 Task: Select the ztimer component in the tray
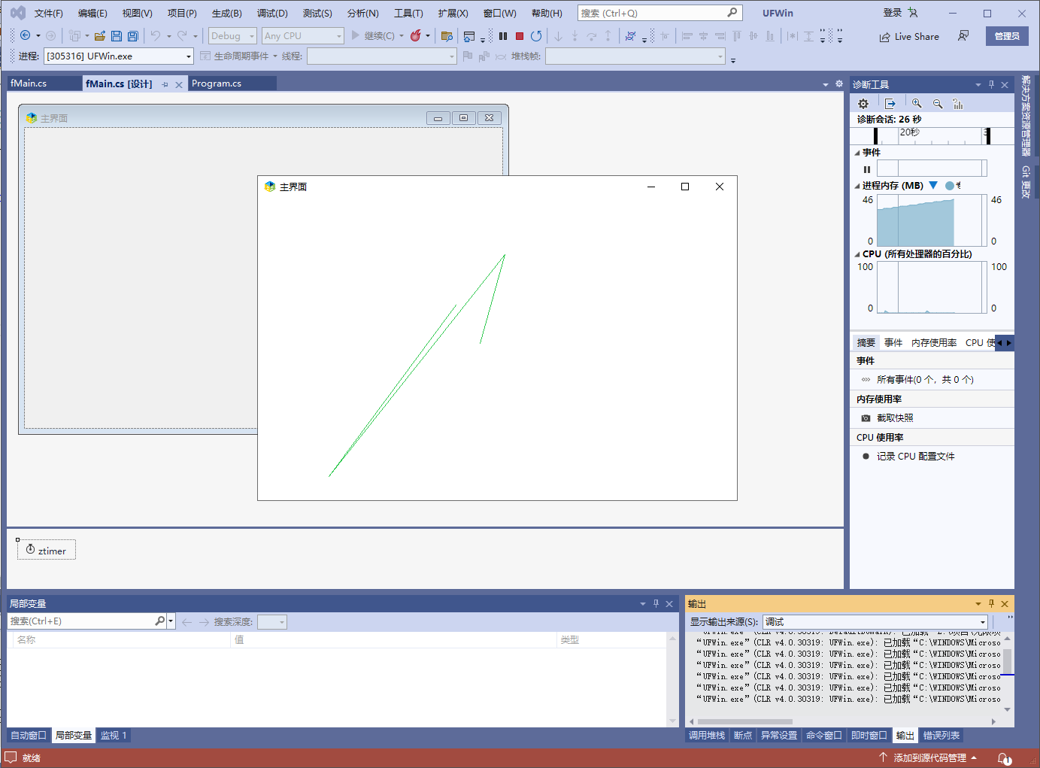click(x=47, y=550)
